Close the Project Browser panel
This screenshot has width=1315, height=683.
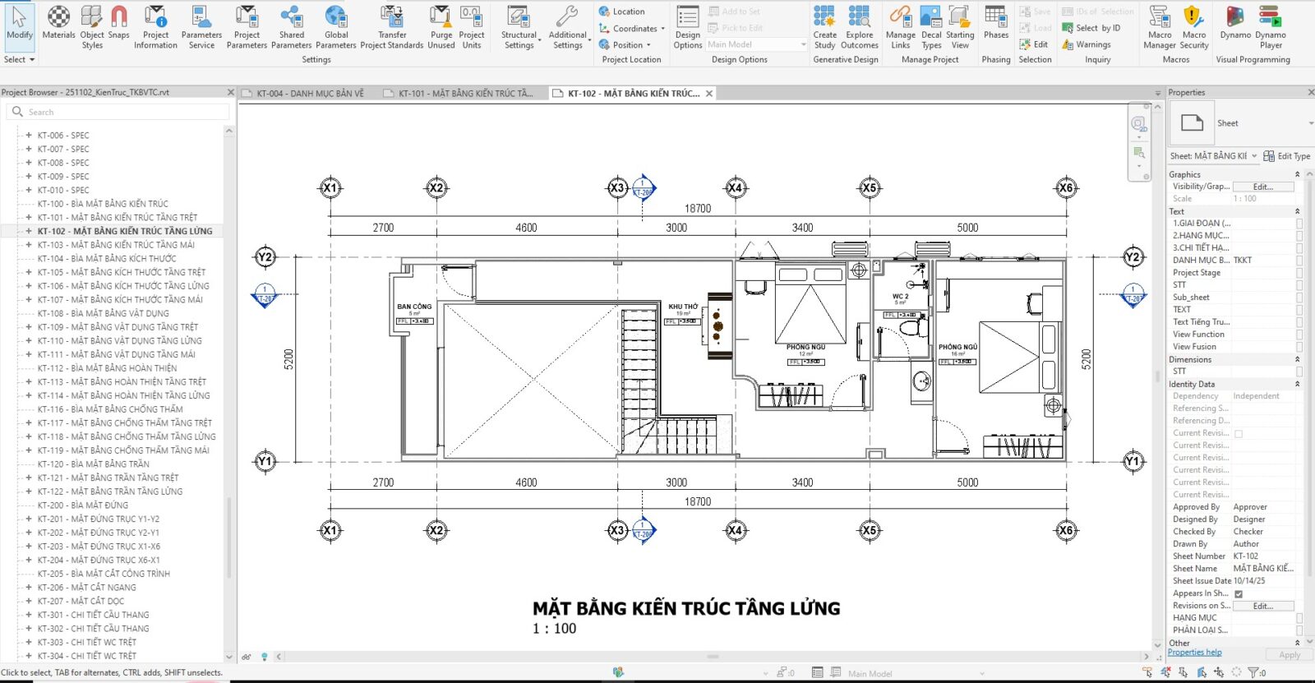click(230, 92)
